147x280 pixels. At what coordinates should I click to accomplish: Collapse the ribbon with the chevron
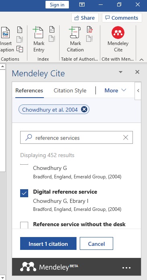click(141, 59)
